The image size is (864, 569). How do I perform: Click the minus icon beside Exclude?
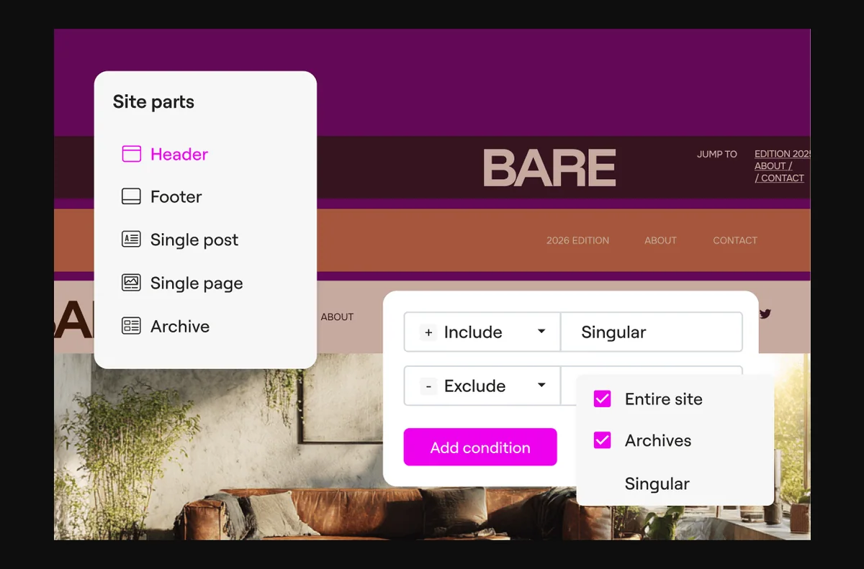[x=428, y=386]
